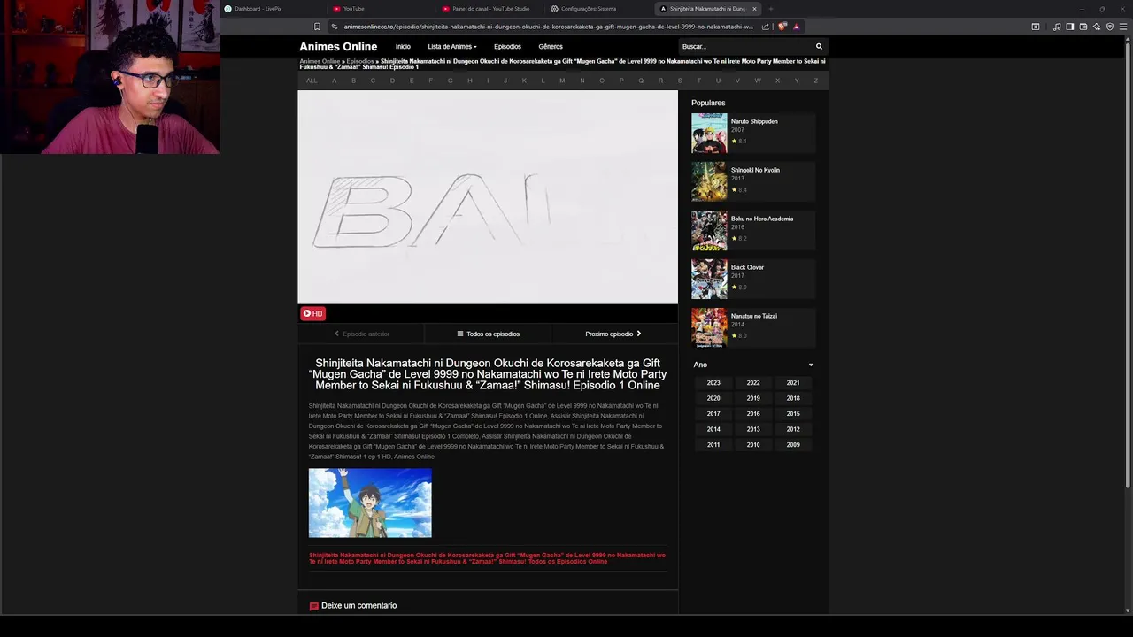Open the Generos menu item
Viewport: 1133px width, 637px height.
(x=551, y=47)
